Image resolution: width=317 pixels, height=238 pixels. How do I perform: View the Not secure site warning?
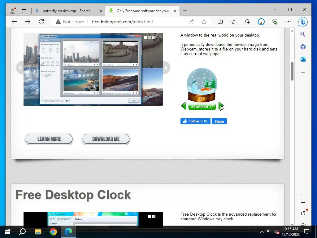70,22
